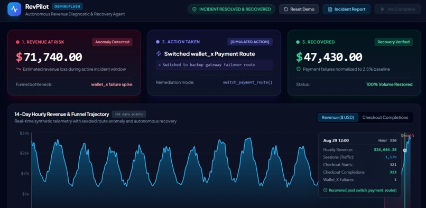
Task: Click the $17k y-axis label
Action: 24,174
